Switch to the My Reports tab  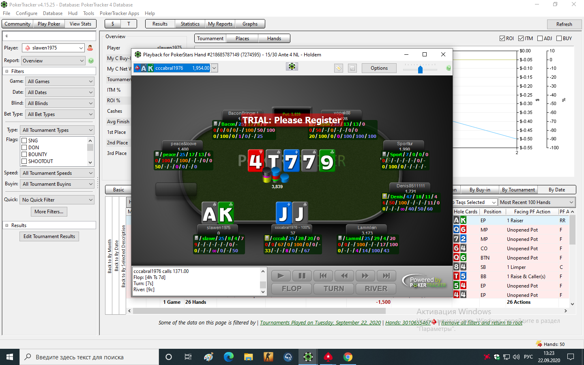(220, 24)
